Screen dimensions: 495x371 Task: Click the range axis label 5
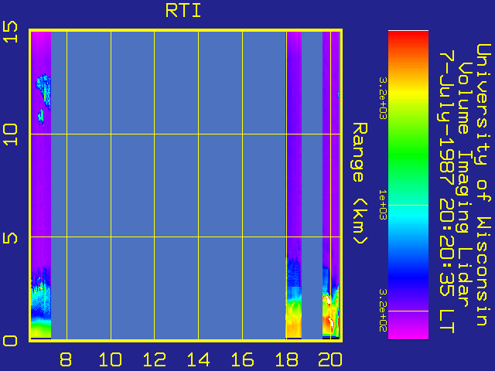[x=10, y=237]
